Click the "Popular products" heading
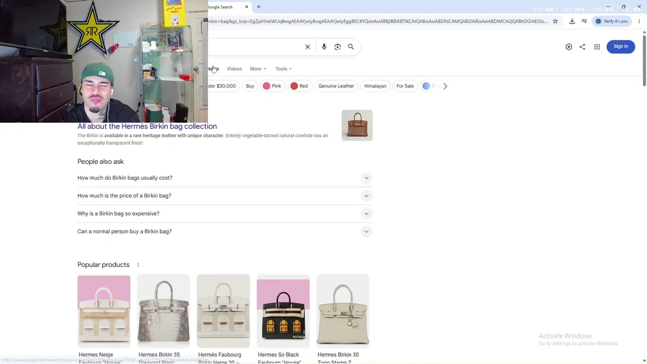Image resolution: width=647 pixels, height=364 pixels. coord(103,265)
